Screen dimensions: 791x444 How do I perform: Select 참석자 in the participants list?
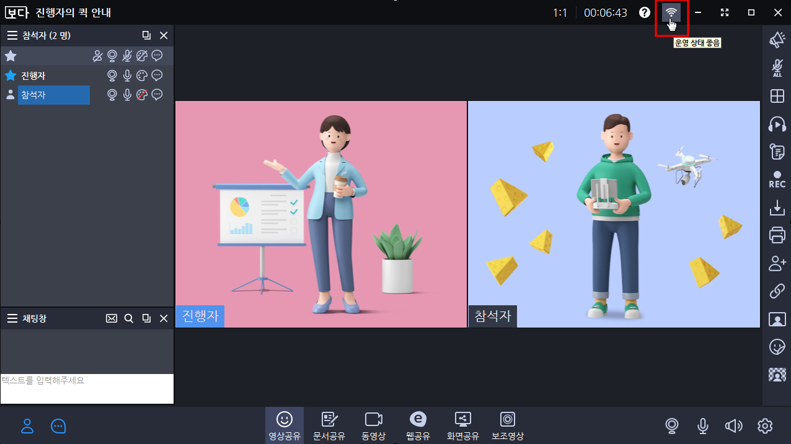tap(54, 95)
